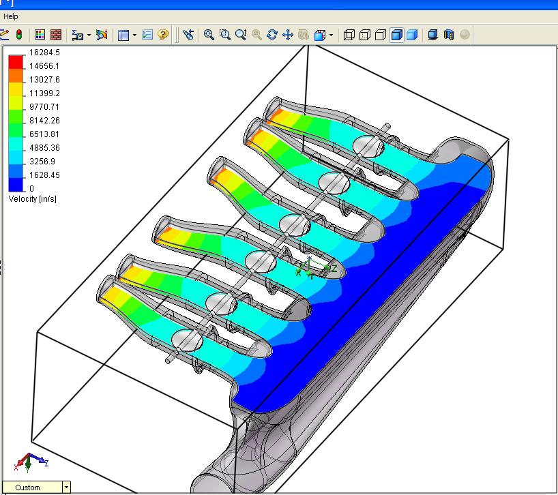Click the brick wall texture icon
Image resolution: width=558 pixels, height=495 pixels.
(x=56, y=34)
